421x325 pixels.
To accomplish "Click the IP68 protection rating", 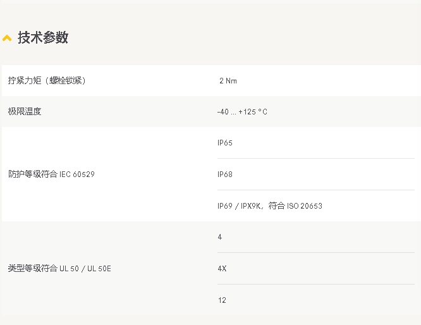I will pos(225,175).
